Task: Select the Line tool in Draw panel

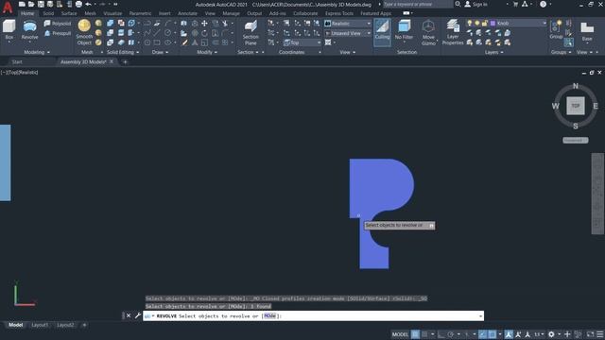Action: click(157, 33)
